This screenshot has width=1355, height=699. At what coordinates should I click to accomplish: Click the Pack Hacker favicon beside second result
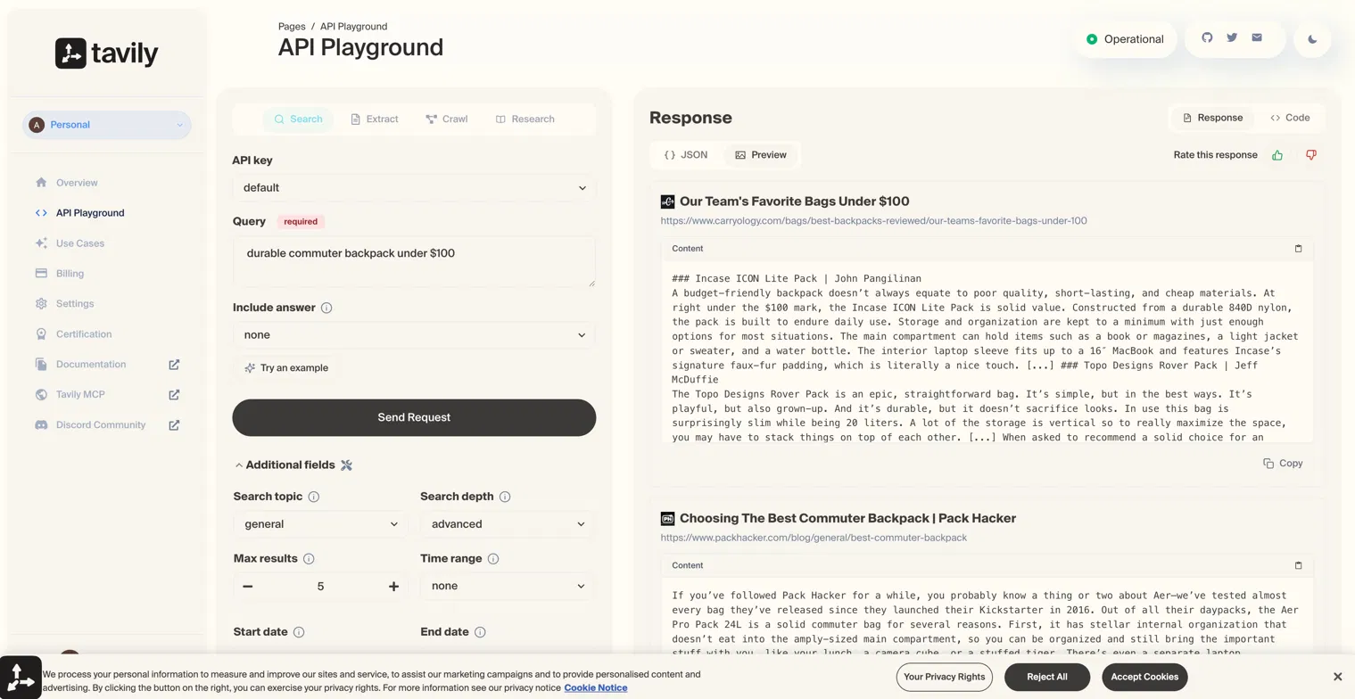[667, 518]
